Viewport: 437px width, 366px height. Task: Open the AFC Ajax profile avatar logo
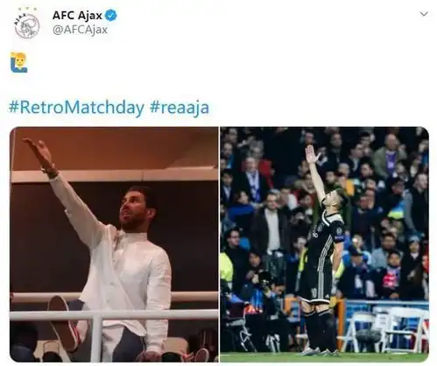(x=27, y=24)
